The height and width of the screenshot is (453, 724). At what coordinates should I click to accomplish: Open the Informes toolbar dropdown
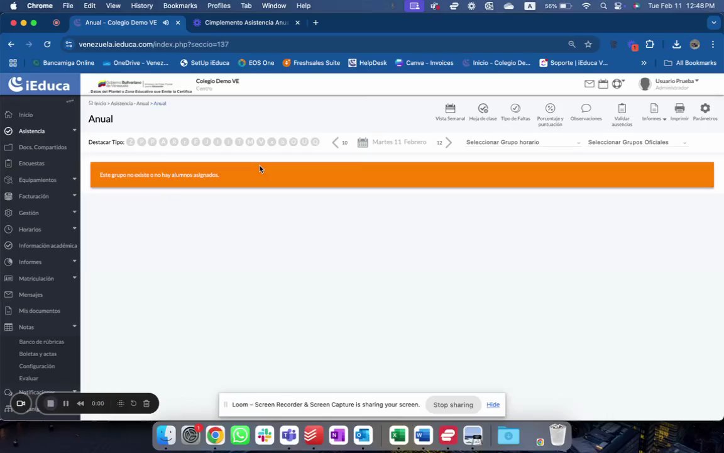point(654,113)
